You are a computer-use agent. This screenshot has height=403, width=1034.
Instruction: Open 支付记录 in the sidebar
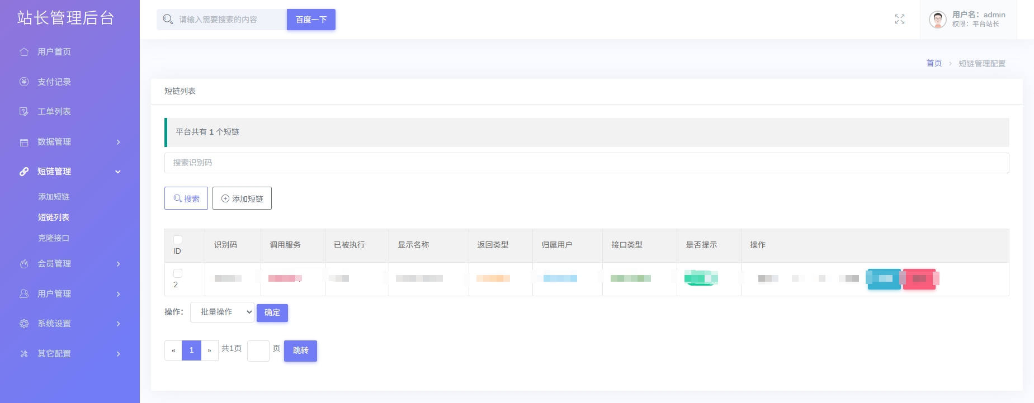point(54,82)
